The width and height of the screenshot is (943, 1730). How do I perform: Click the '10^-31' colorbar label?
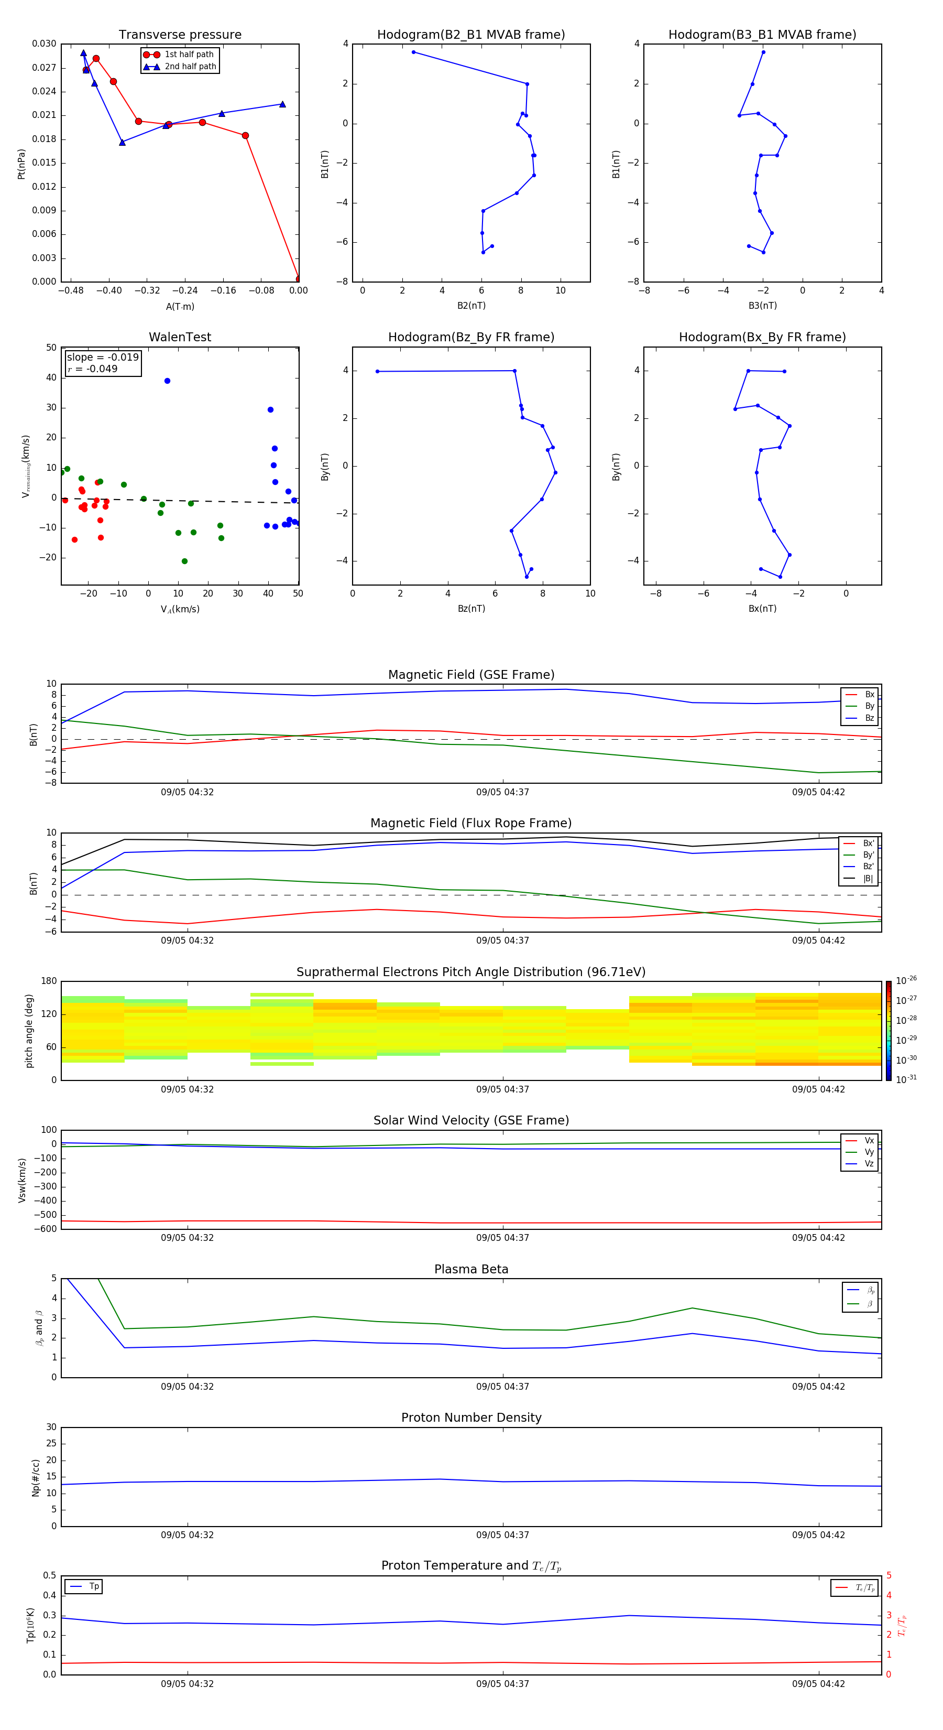tap(906, 1079)
